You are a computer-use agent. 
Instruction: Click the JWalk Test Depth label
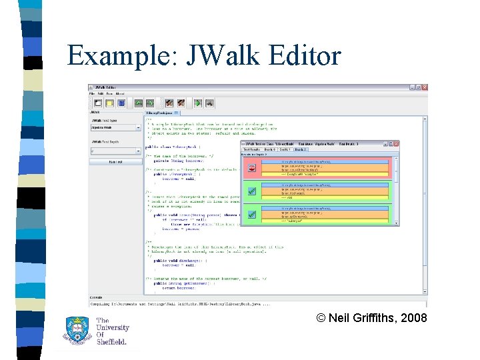105,142
